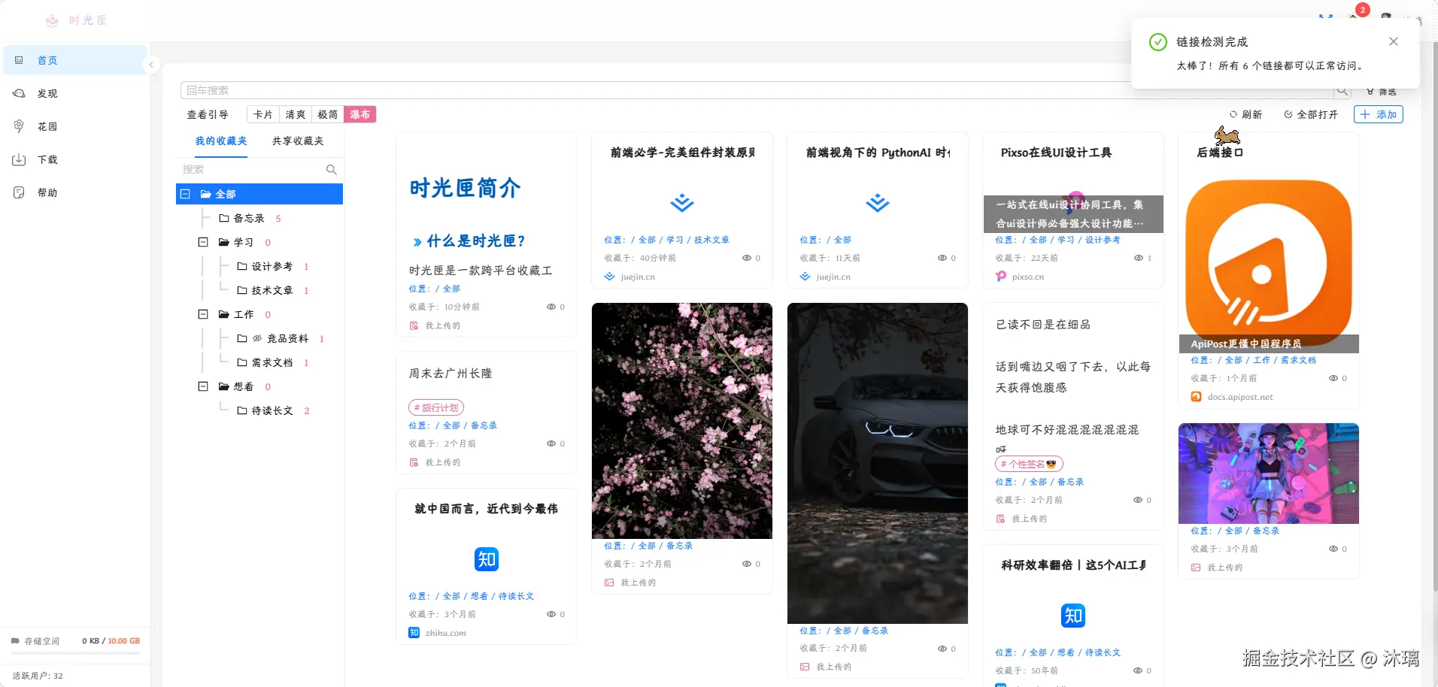
Task: Collapse the 学习 folder node
Action: (203, 242)
